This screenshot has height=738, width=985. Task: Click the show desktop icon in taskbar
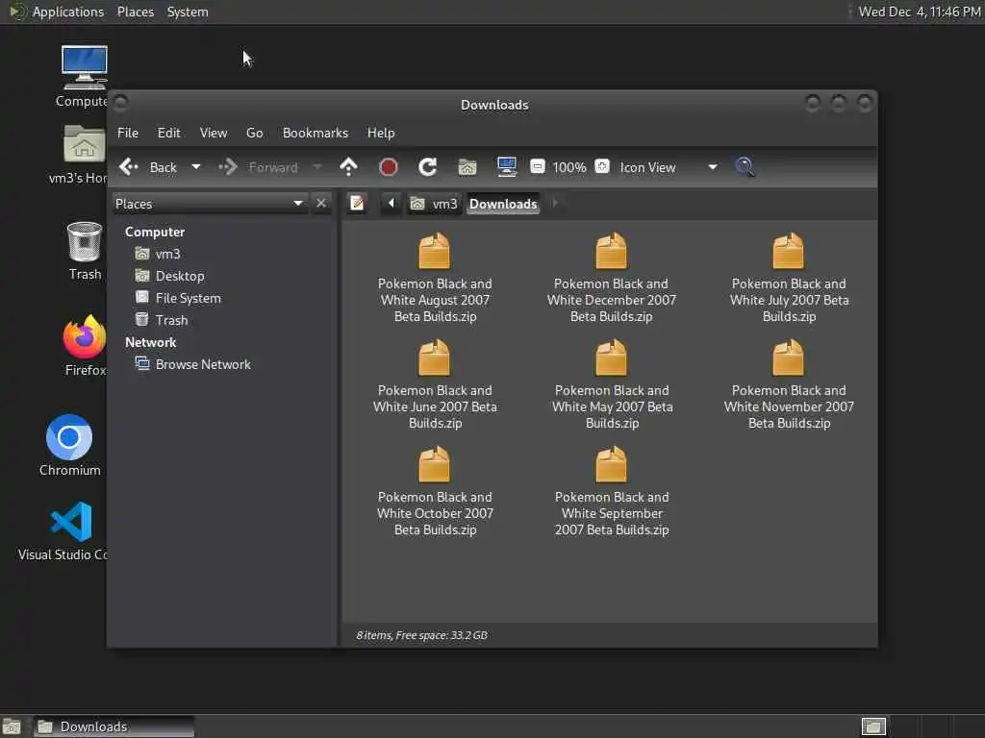(x=12, y=726)
